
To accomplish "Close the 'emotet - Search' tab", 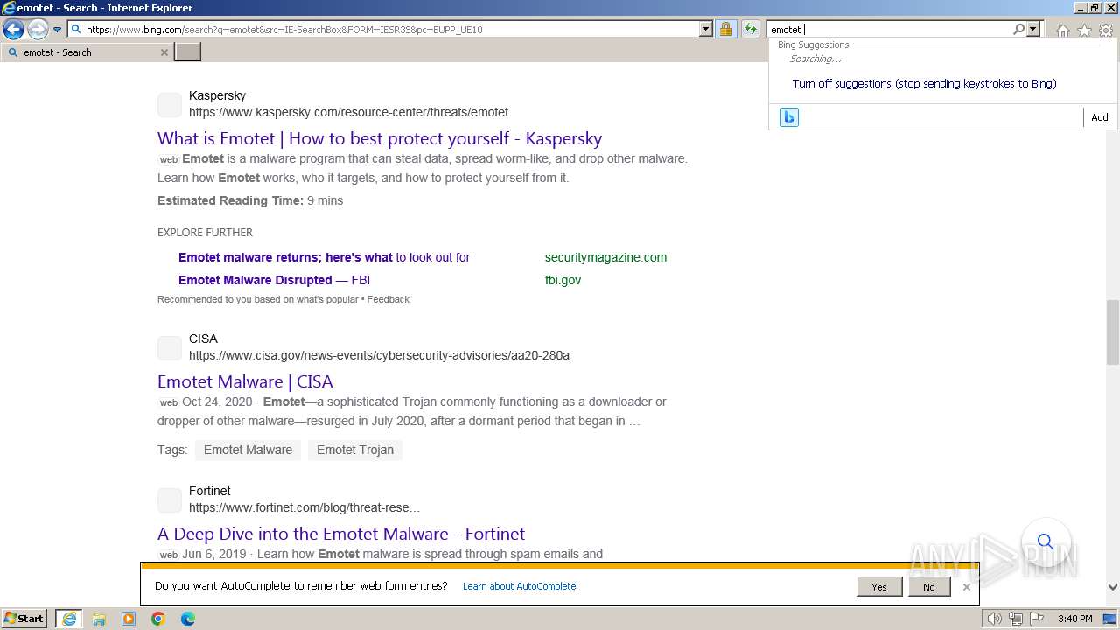I will click(164, 52).
